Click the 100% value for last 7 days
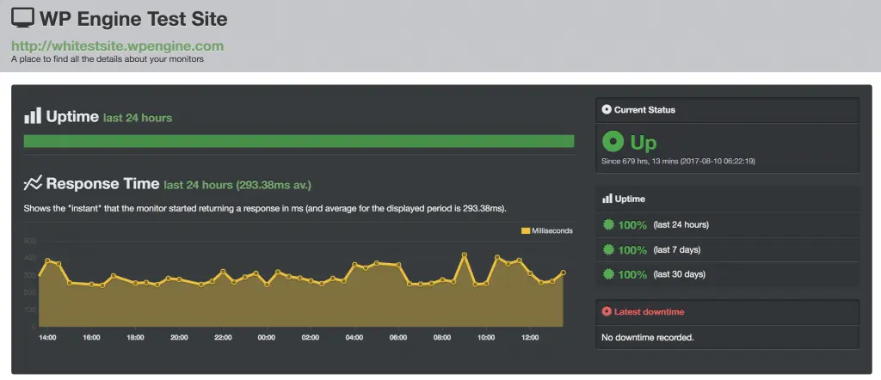The height and width of the screenshot is (380, 881). pyautogui.click(x=632, y=250)
